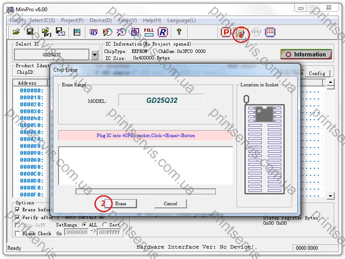The height and width of the screenshot is (259, 345).
Task: Click Cancel in Chip Erase dialog
Action: tap(170, 203)
